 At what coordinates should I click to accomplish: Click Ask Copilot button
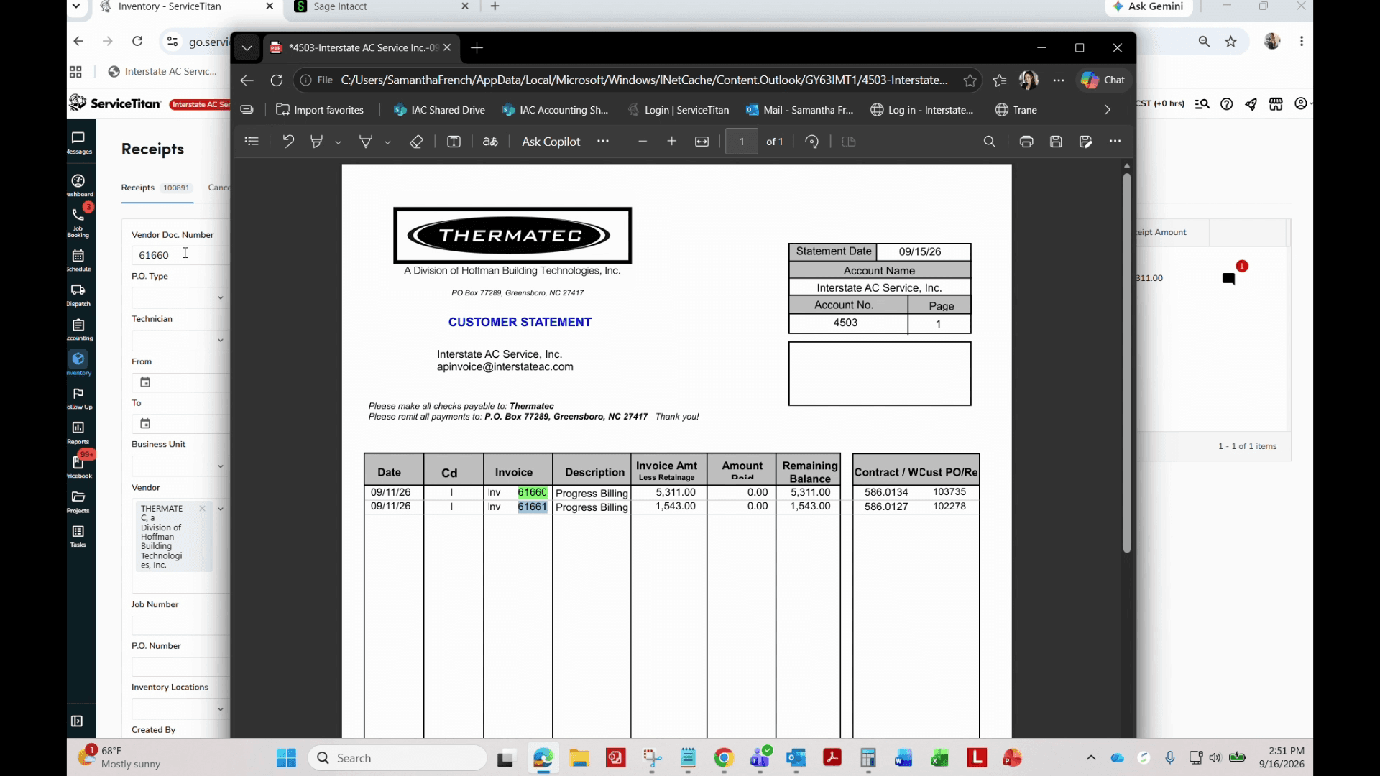tap(551, 142)
